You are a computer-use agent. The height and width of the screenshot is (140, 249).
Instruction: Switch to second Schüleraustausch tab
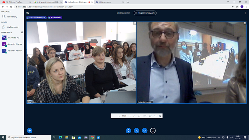(x=109, y=2)
